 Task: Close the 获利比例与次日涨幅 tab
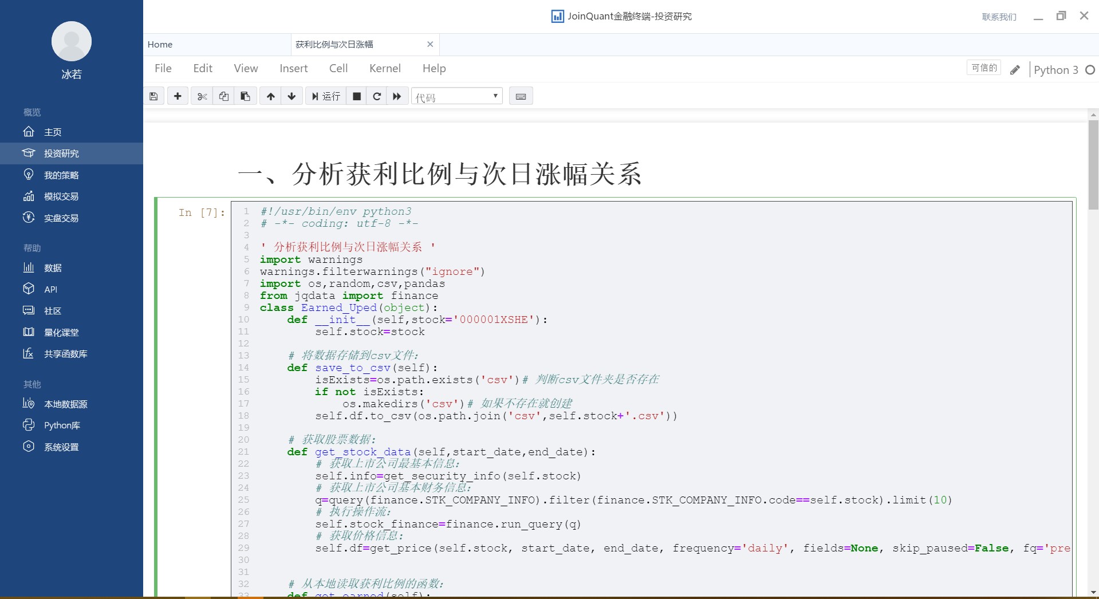[430, 44]
